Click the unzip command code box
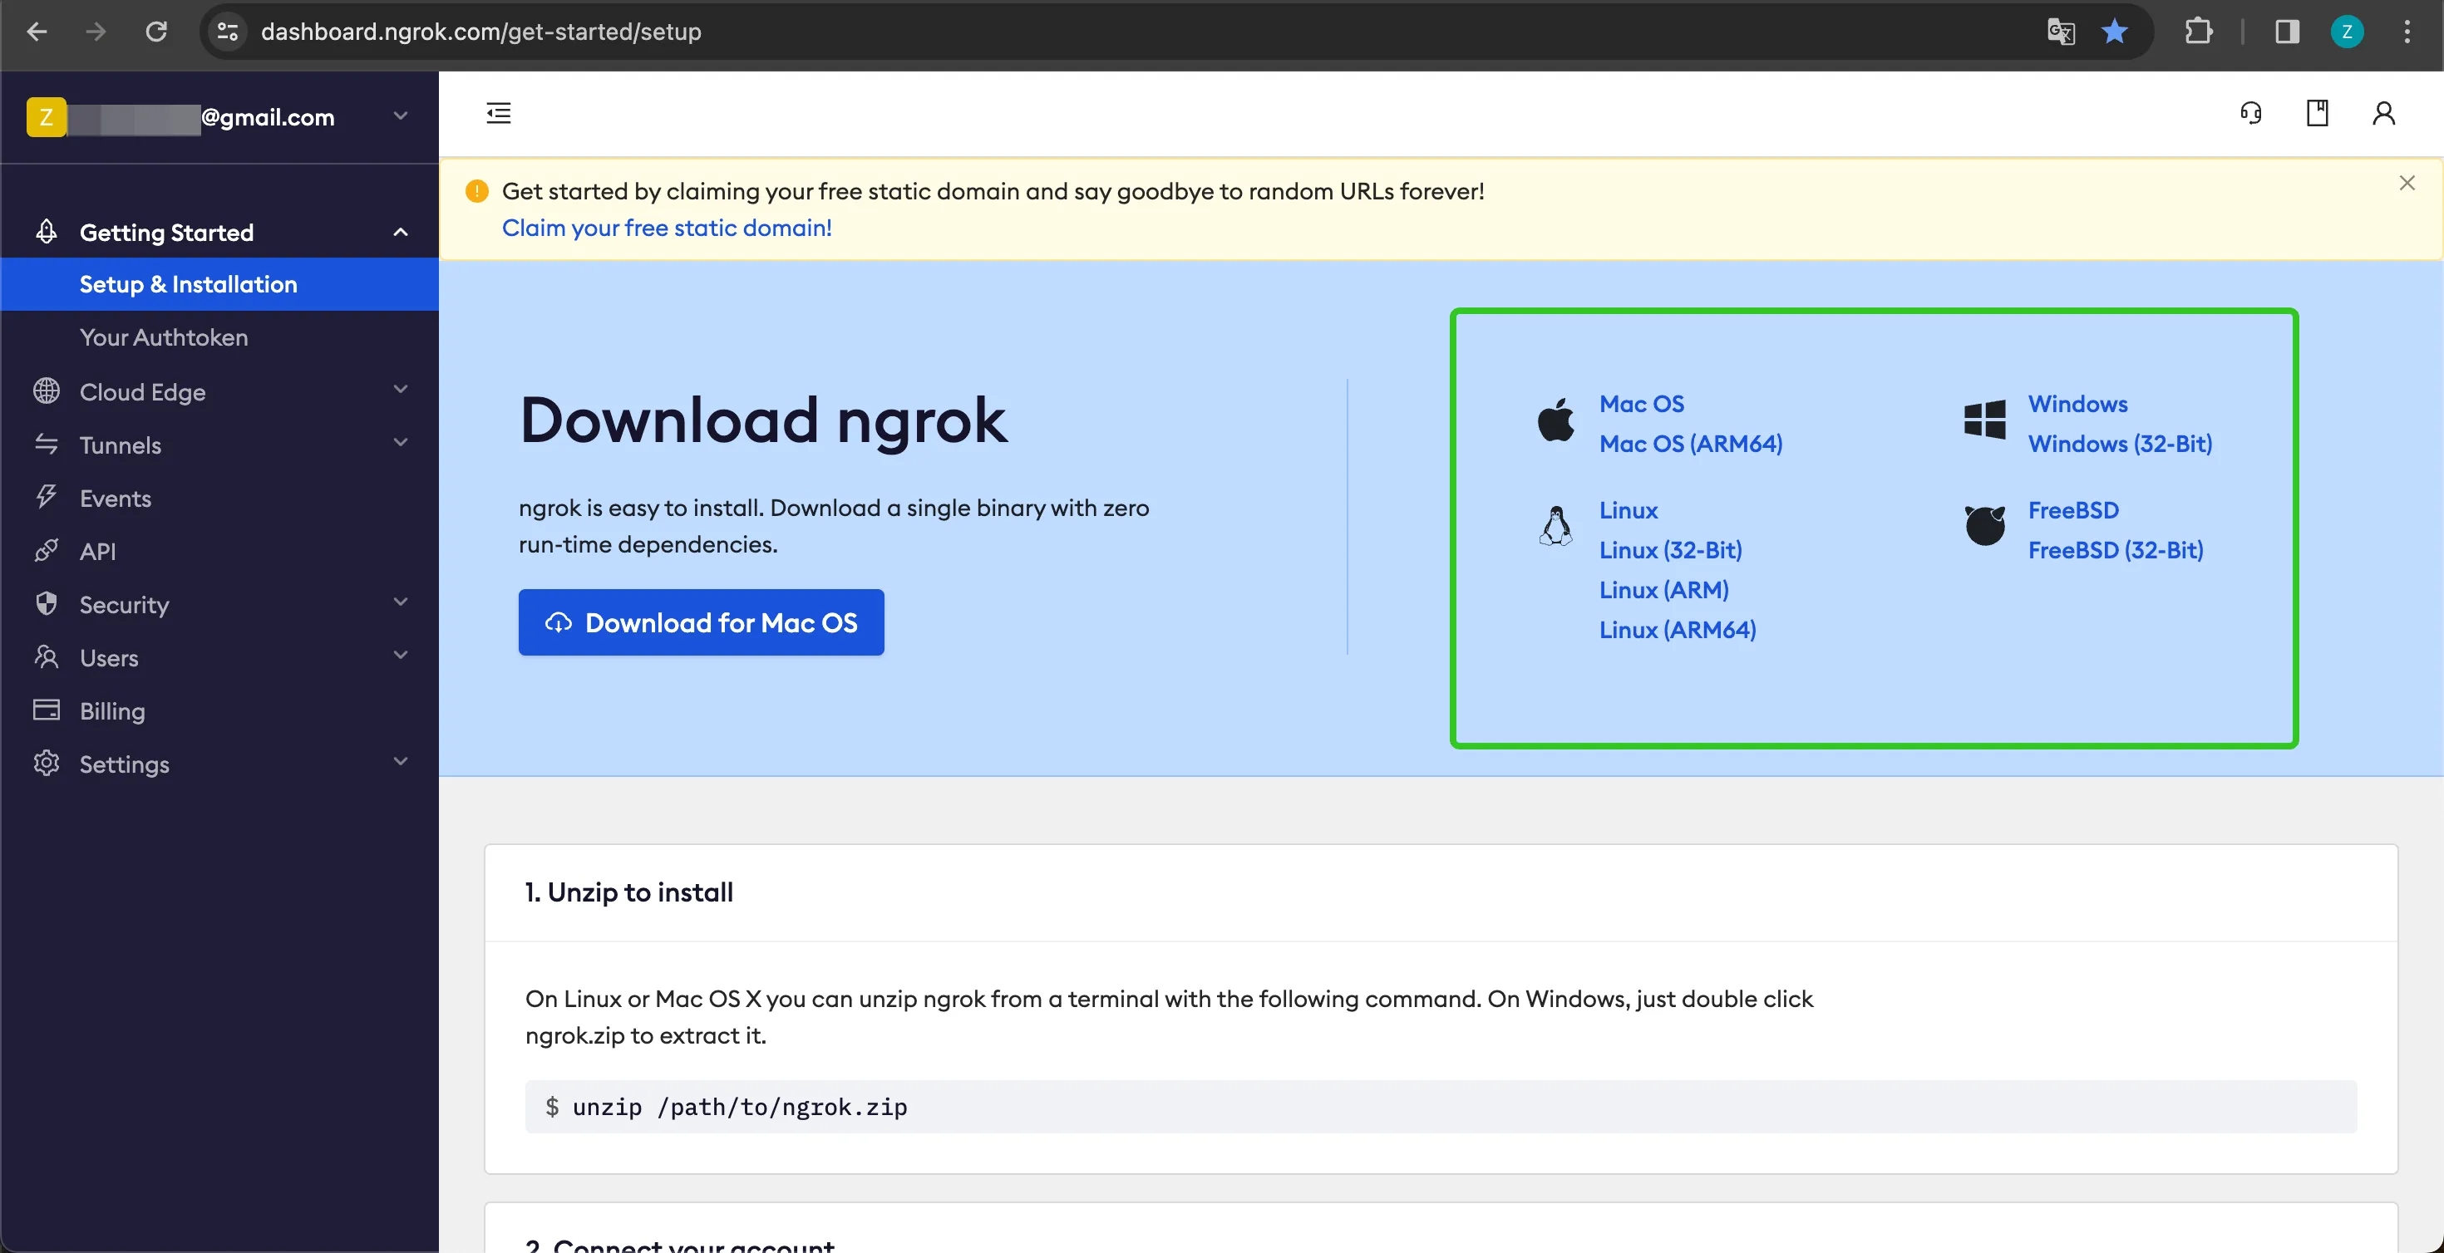This screenshot has height=1253, width=2444. [1439, 1106]
